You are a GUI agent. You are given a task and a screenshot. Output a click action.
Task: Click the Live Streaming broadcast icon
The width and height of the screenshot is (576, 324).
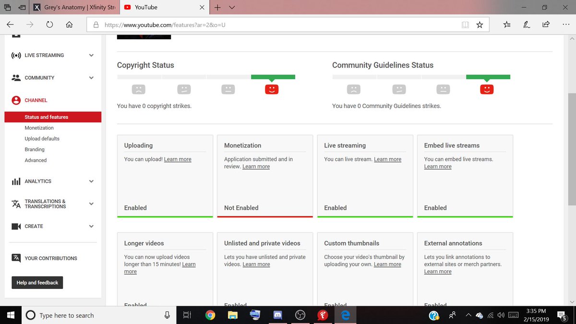coord(16,55)
